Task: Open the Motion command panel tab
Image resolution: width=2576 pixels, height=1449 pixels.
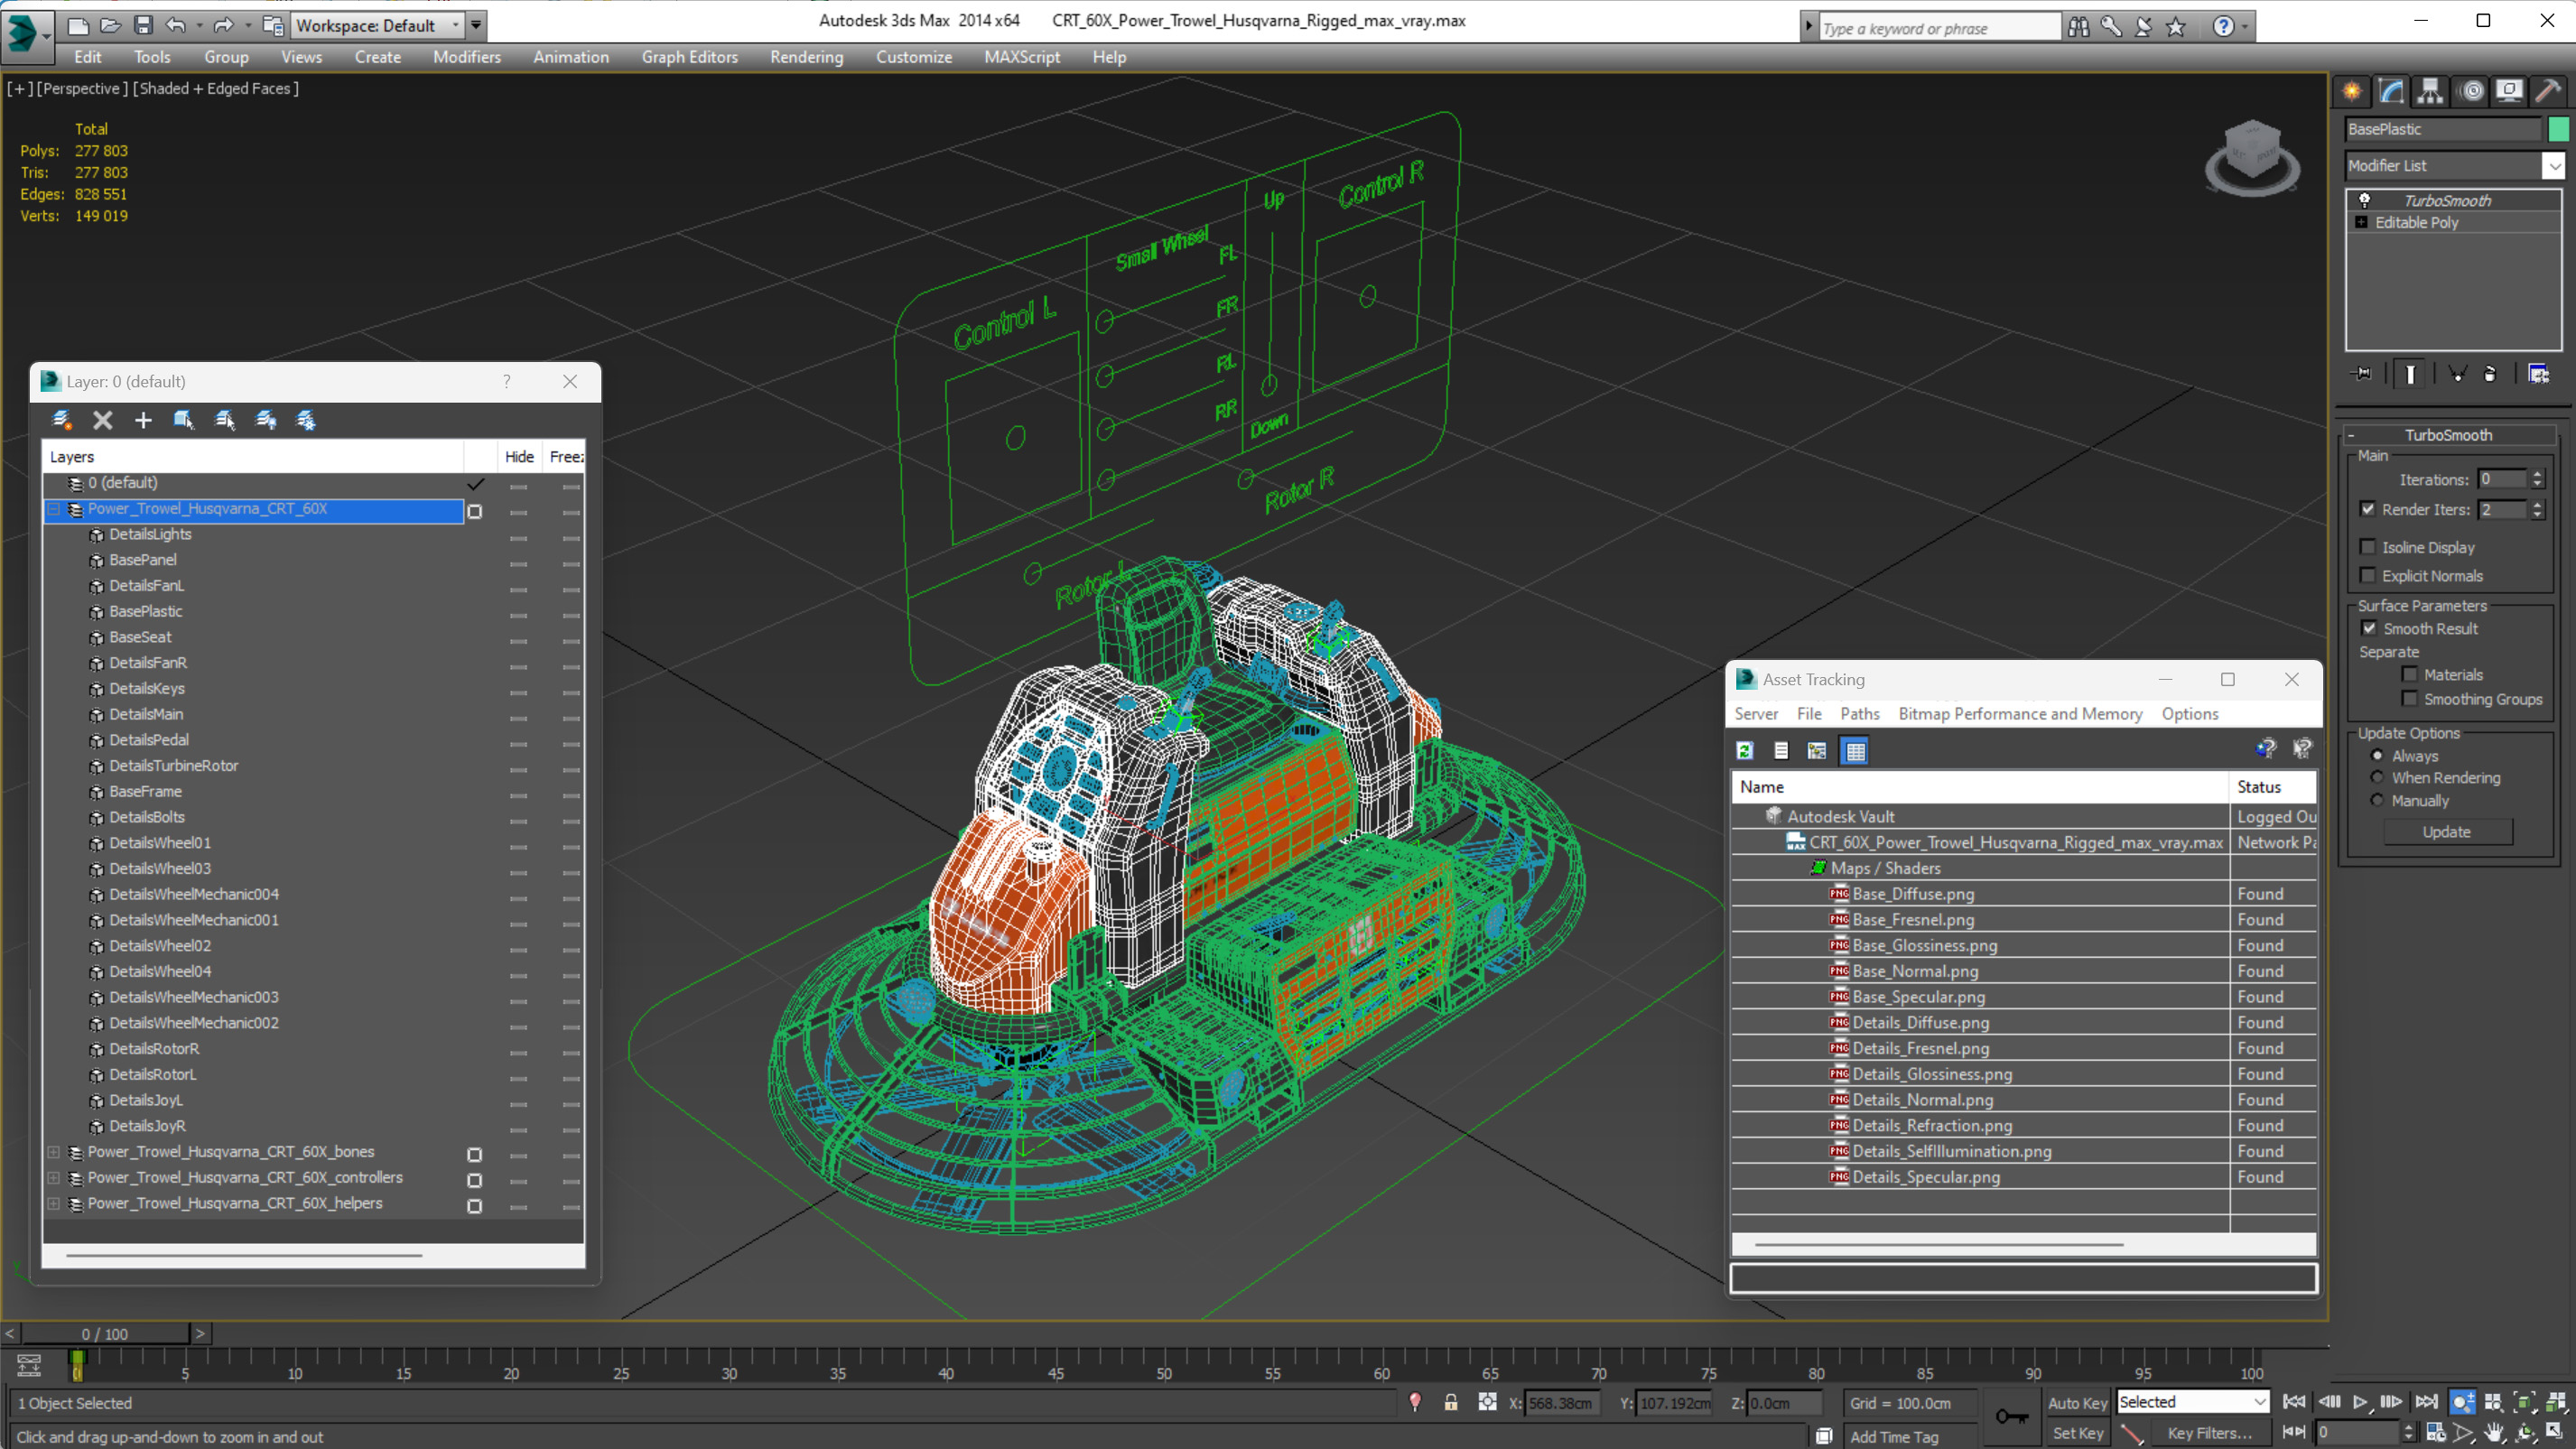Action: coord(2472,91)
